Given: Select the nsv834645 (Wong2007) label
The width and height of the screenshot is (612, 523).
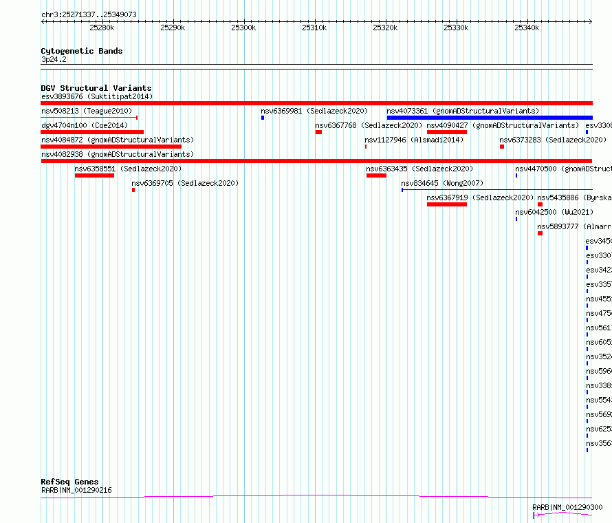Looking at the screenshot, I should tap(442, 183).
